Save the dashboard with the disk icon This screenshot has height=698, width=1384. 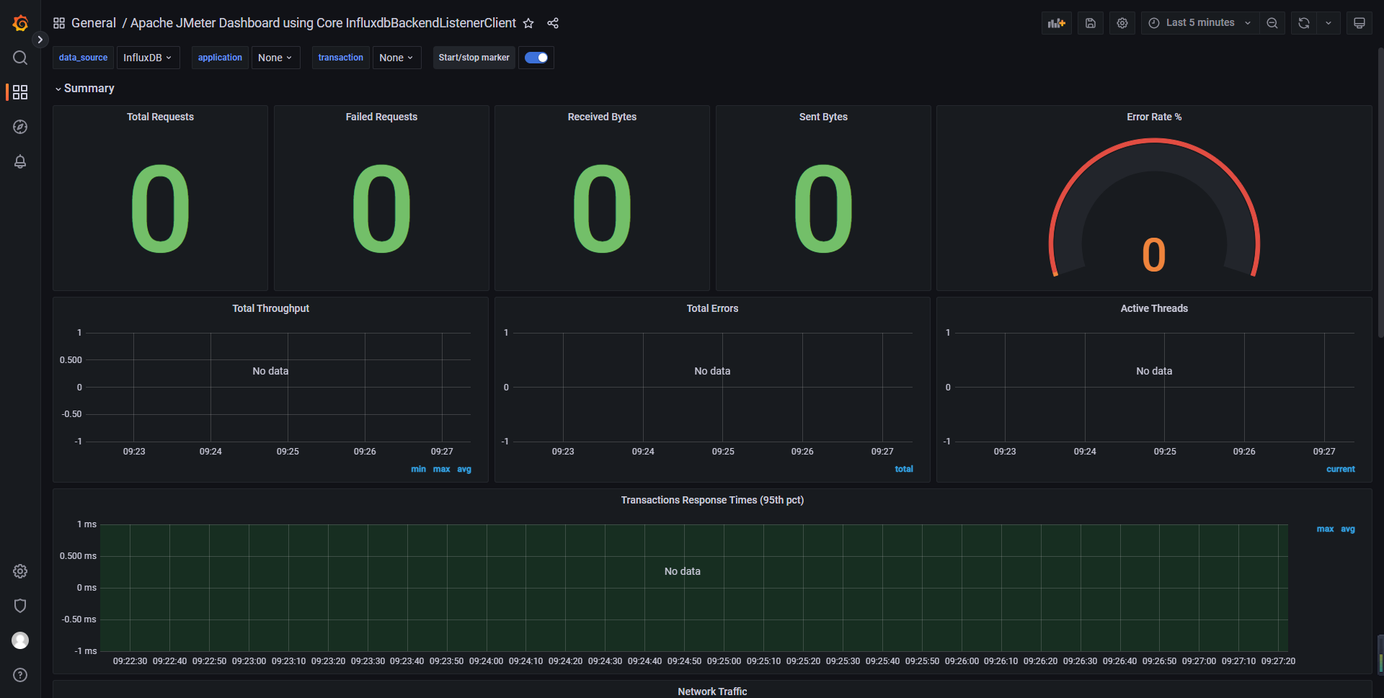tap(1091, 23)
